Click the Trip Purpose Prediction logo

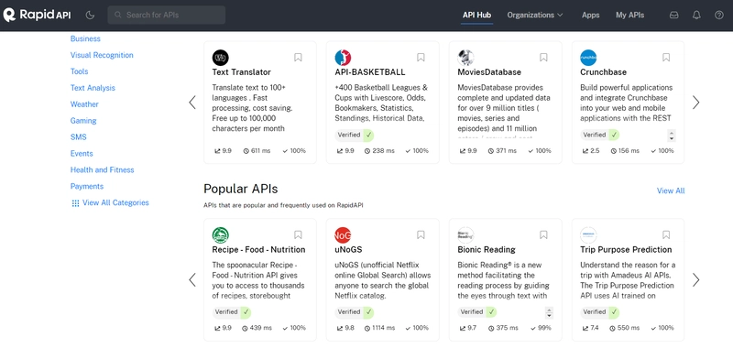pos(588,234)
